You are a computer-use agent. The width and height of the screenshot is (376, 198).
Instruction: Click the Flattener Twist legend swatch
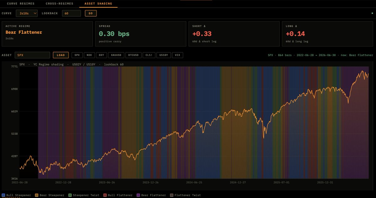point(172,195)
